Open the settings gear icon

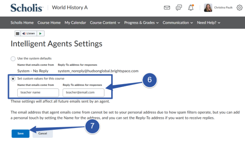pos(239,7)
